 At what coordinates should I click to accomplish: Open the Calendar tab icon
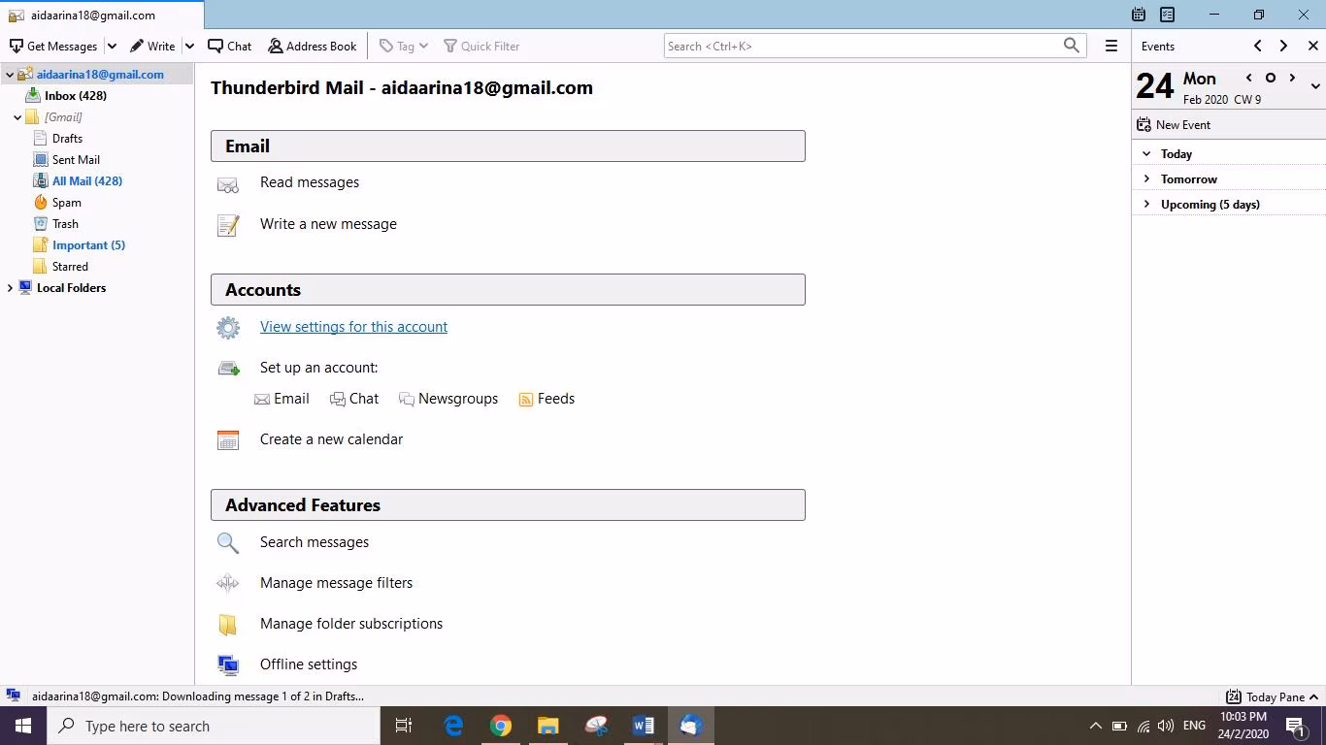[1139, 15]
